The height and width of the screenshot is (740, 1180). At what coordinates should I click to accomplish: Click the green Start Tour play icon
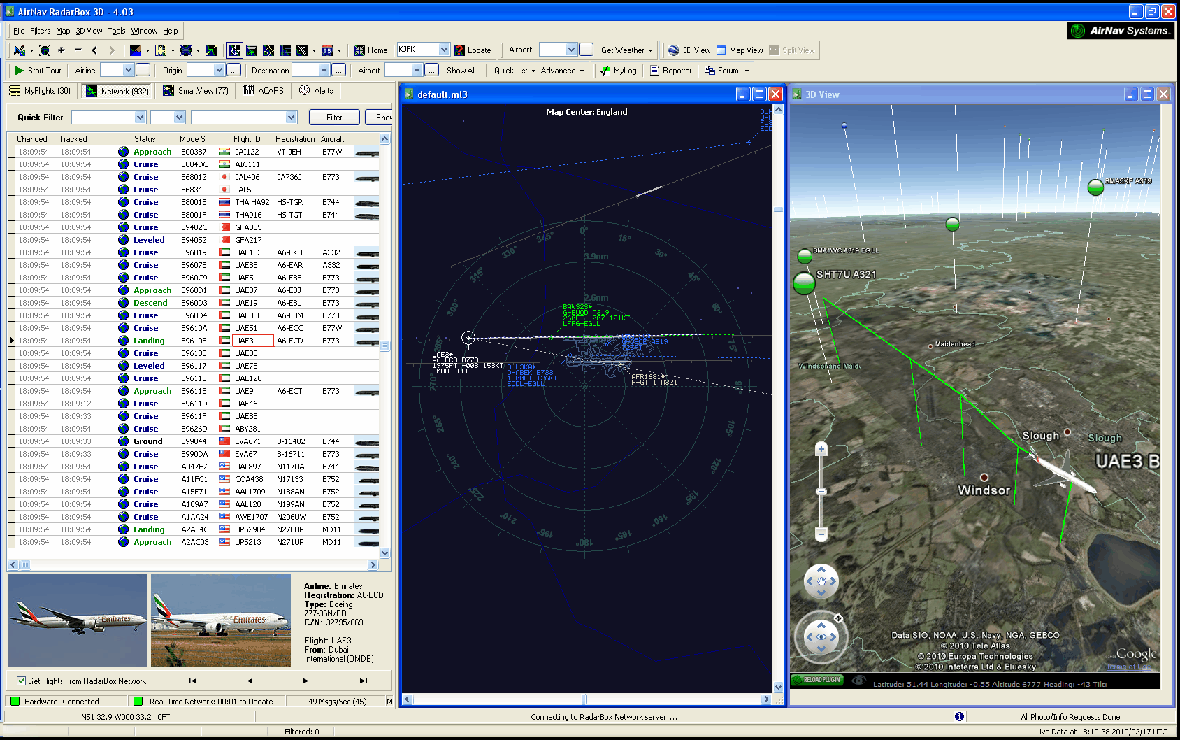click(x=20, y=71)
